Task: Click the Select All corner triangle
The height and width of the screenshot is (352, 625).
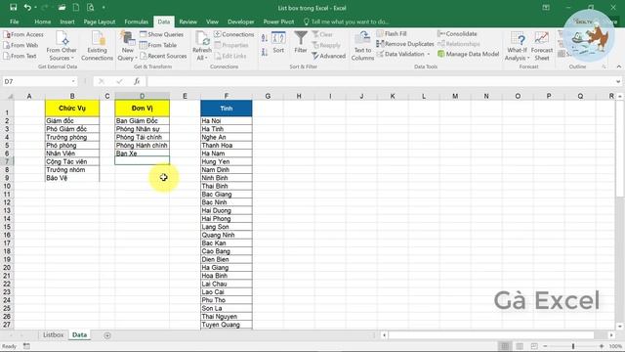Action: click(x=10, y=96)
